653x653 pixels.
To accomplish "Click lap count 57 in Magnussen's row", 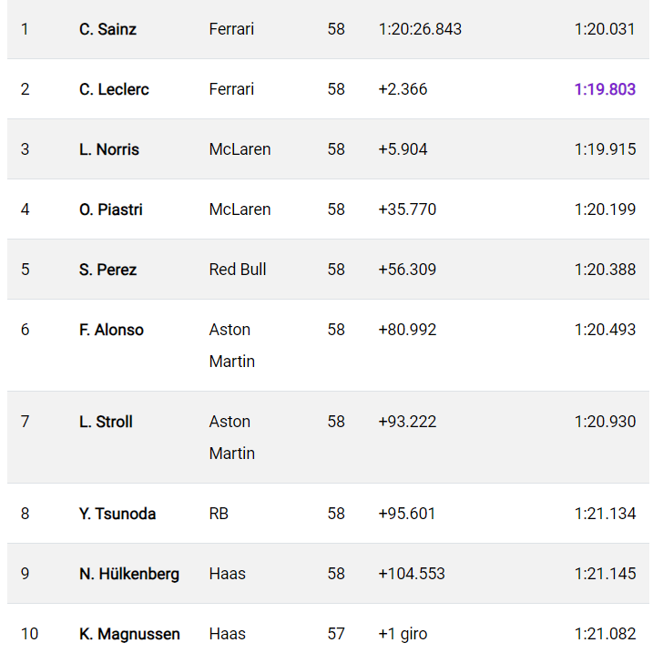I will [336, 634].
